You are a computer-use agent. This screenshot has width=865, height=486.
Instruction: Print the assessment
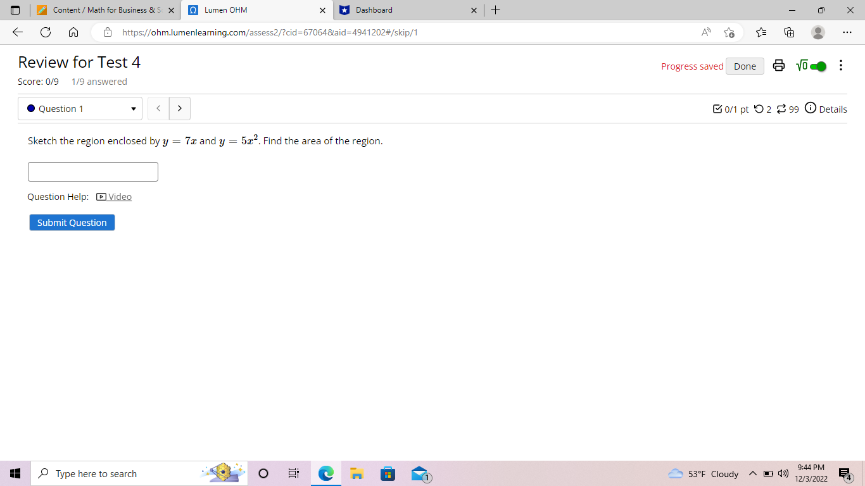[779, 66]
